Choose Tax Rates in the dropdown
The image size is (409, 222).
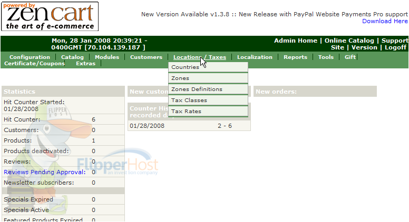tap(208, 111)
